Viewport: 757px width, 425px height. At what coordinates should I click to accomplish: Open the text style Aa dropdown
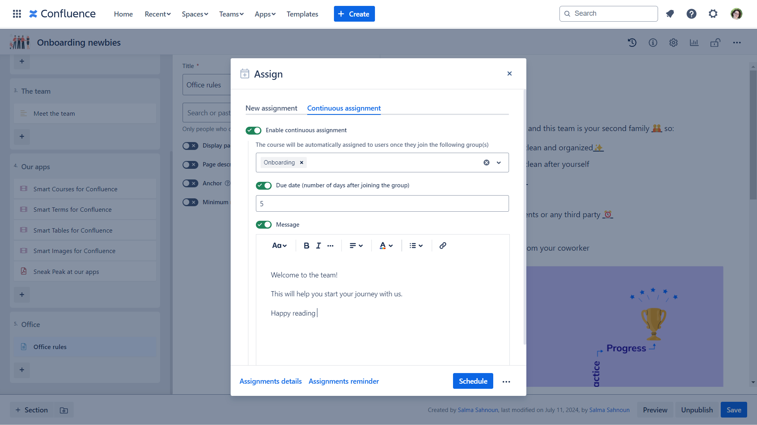tap(279, 246)
